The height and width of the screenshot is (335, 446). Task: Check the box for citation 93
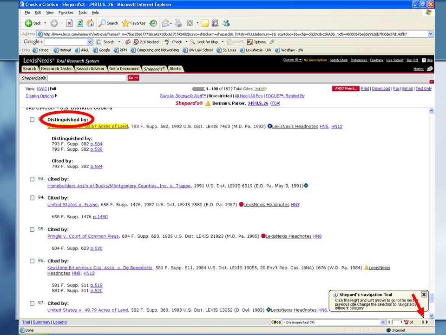point(32,179)
